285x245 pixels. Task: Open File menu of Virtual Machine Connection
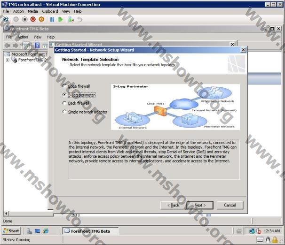(6, 11)
